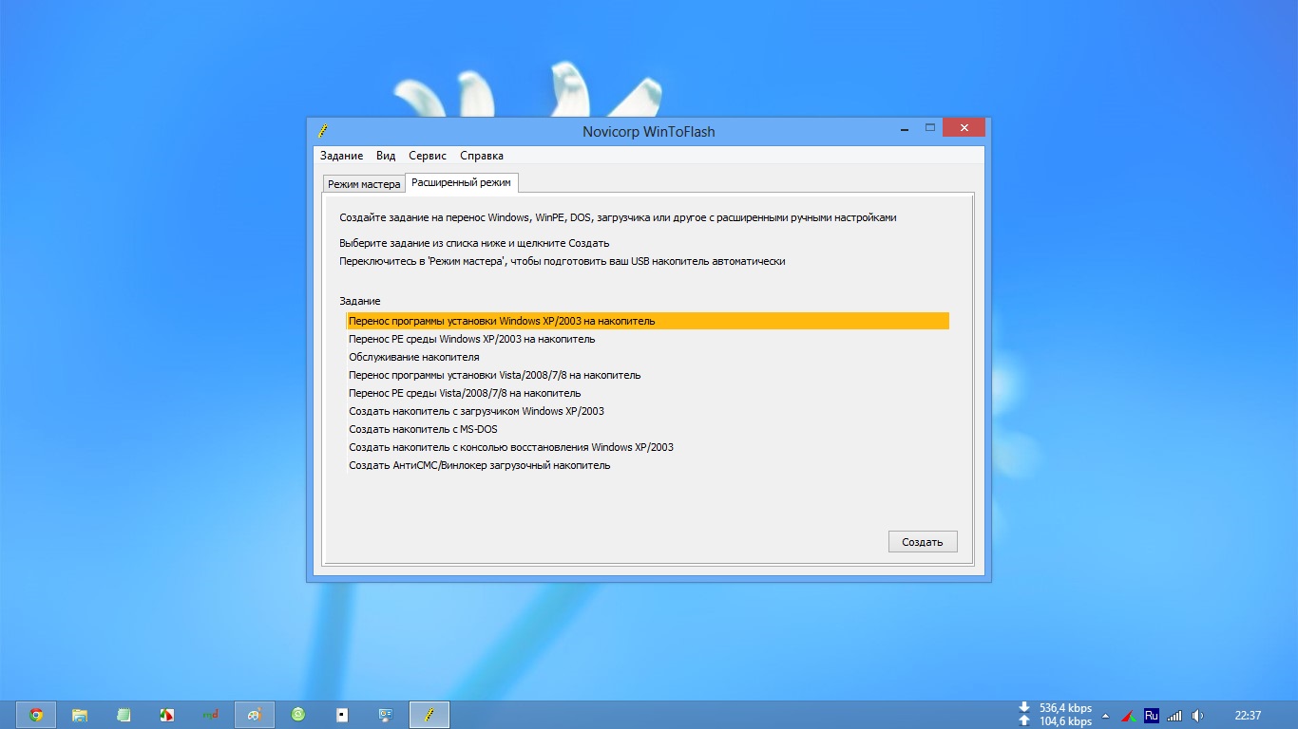This screenshot has width=1298, height=729.
Task: Open the 'md' app in taskbar
Action: tap(211, 715)
